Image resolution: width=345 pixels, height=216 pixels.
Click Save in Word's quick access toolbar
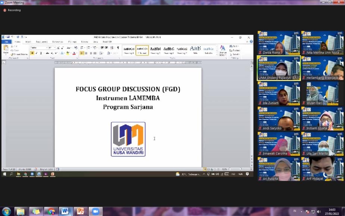point(8,37)
